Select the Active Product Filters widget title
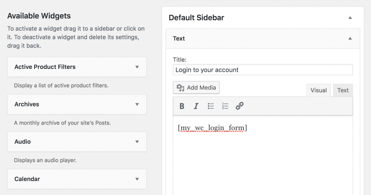This screenshot has width=371, height=195. pyautogui.click(x=45, y=67)
